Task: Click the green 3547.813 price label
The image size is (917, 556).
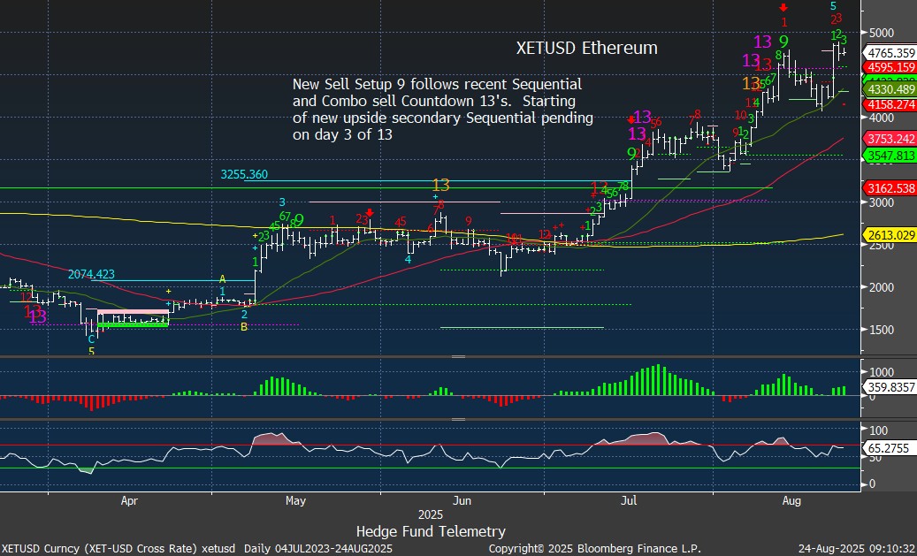Action: (x=891, y=155)
